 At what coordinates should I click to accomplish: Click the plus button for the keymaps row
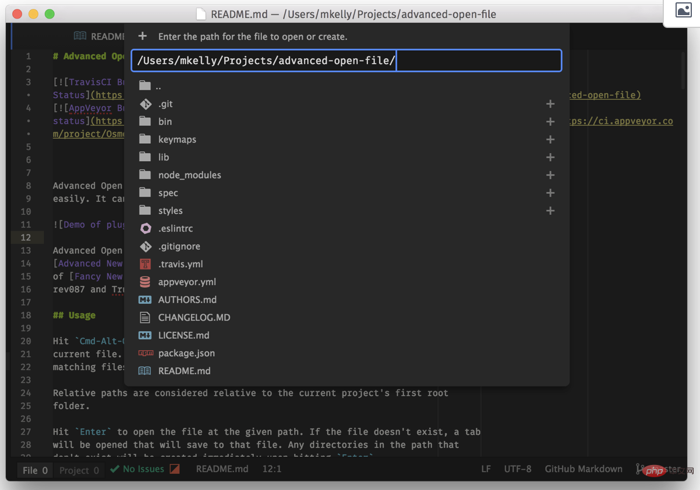coord(550,140)
